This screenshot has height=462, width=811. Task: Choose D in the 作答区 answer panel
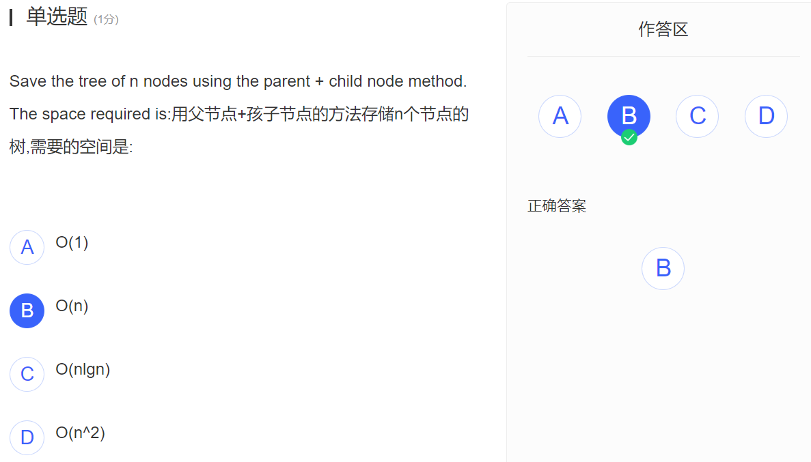(x=766, y=116)
